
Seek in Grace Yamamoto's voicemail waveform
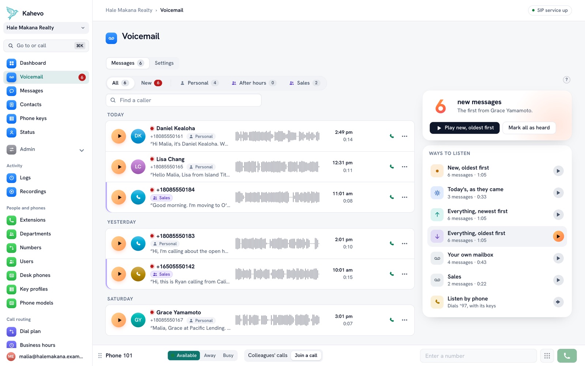[x=278, y=320]
